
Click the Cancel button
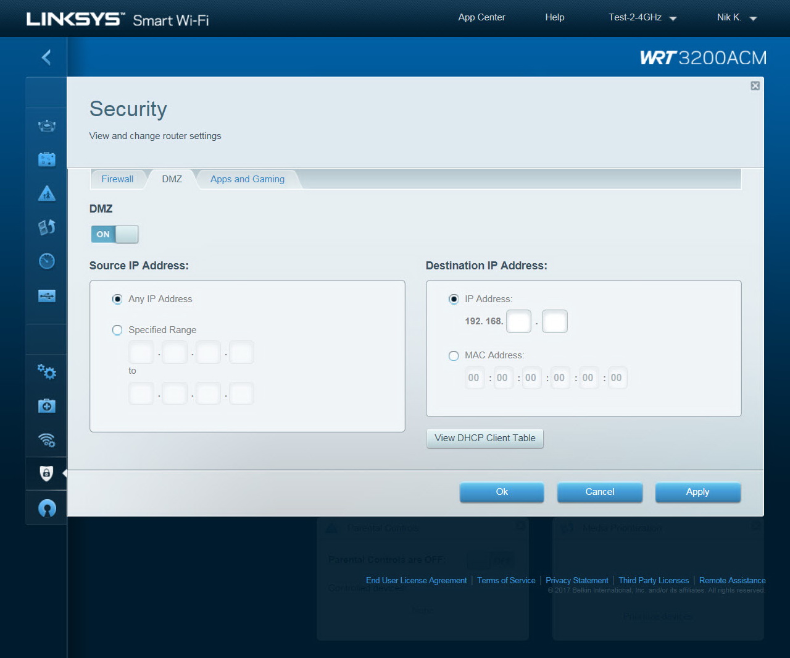click(x=600, y=492)
